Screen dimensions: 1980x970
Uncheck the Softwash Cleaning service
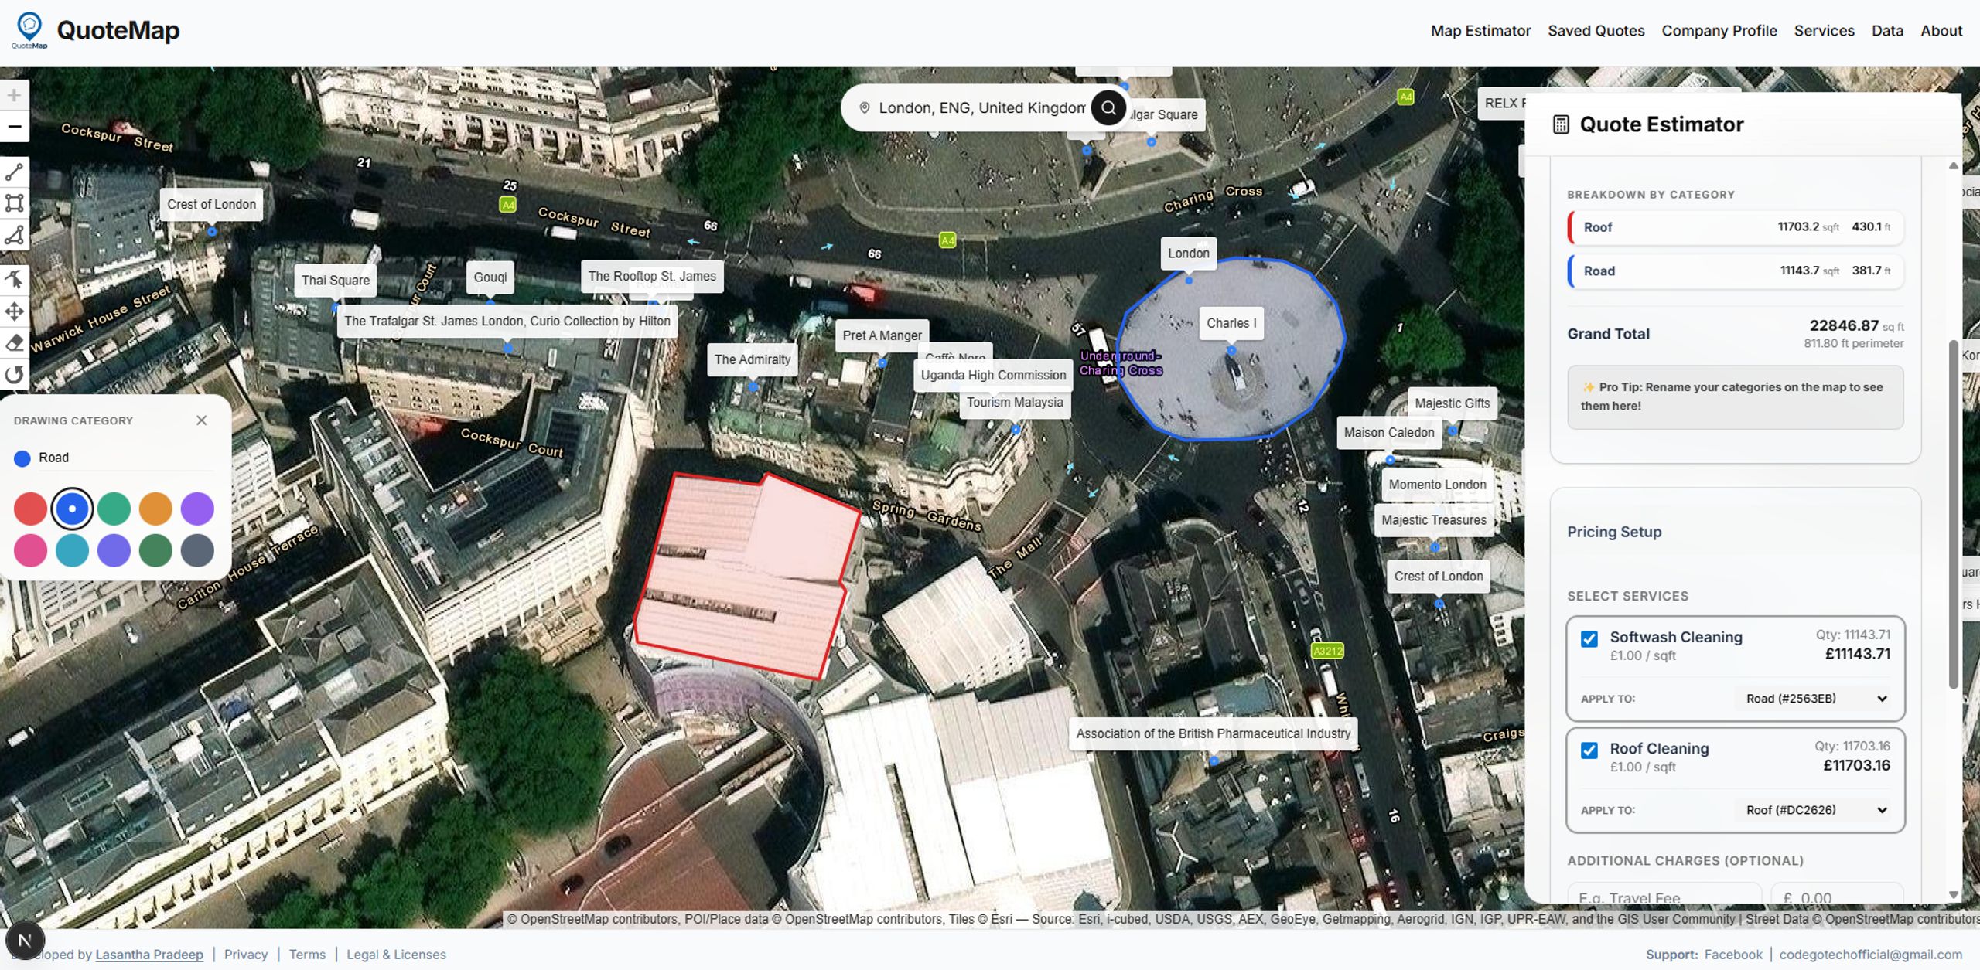(x=1589, y=638)
